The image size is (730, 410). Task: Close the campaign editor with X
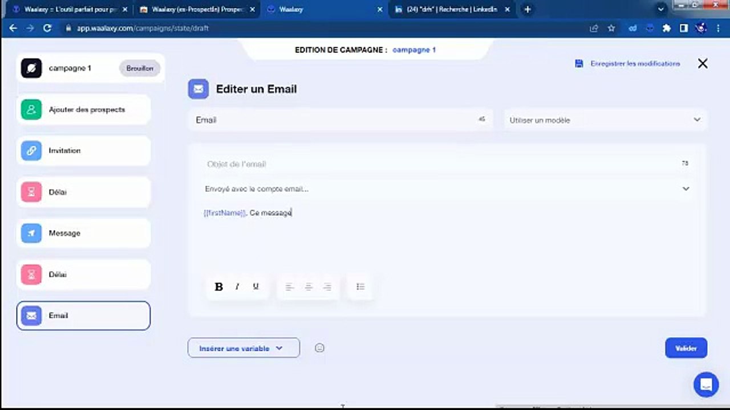pos(703,64)
